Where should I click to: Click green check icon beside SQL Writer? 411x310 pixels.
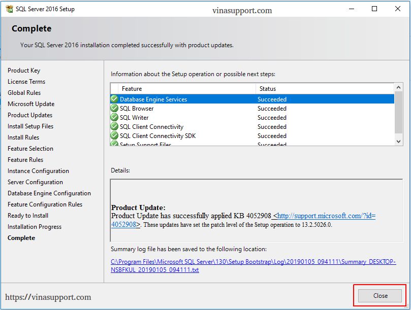click(x=114, y=117)
